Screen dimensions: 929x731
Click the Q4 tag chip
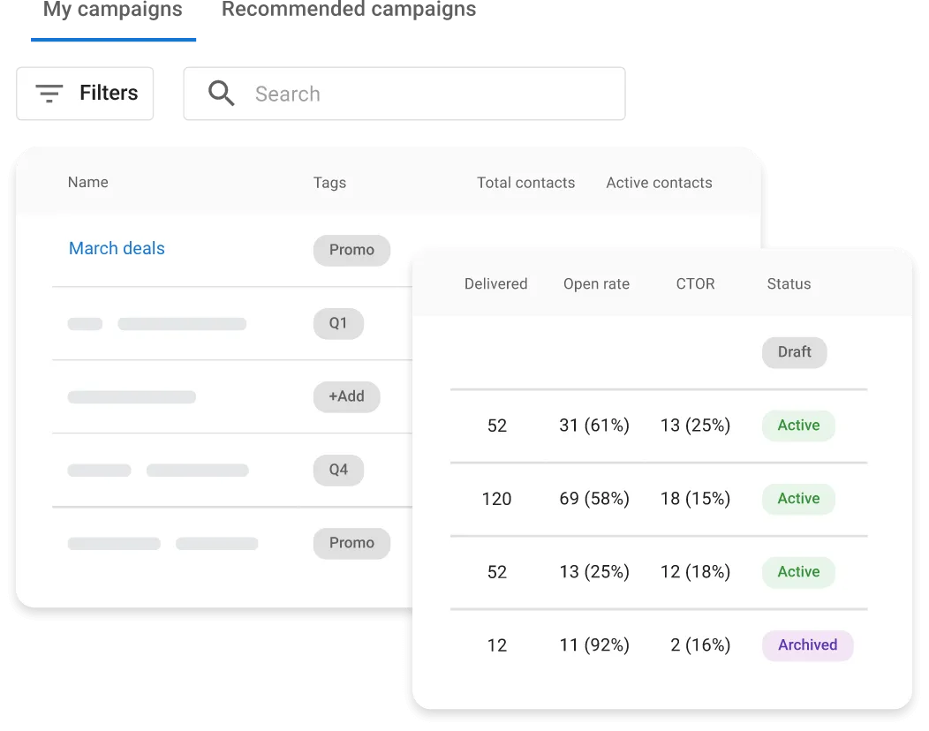[338, 470]
